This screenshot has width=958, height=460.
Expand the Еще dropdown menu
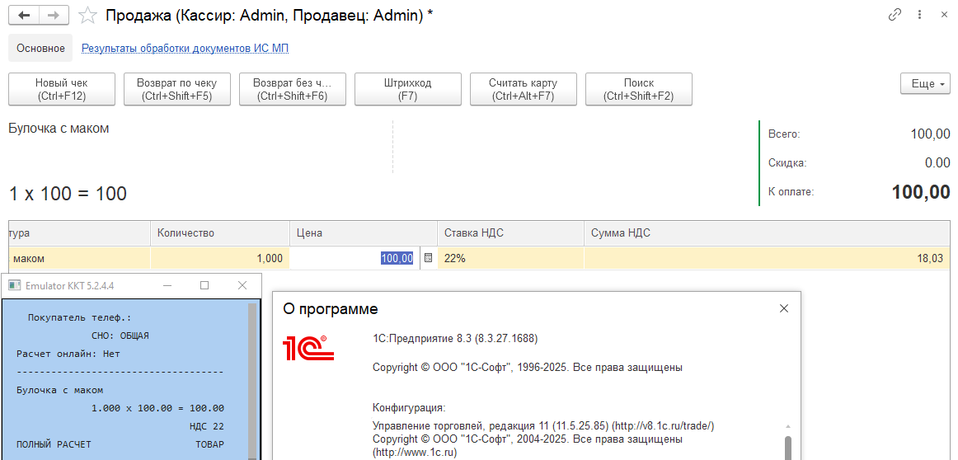(926, 84)
